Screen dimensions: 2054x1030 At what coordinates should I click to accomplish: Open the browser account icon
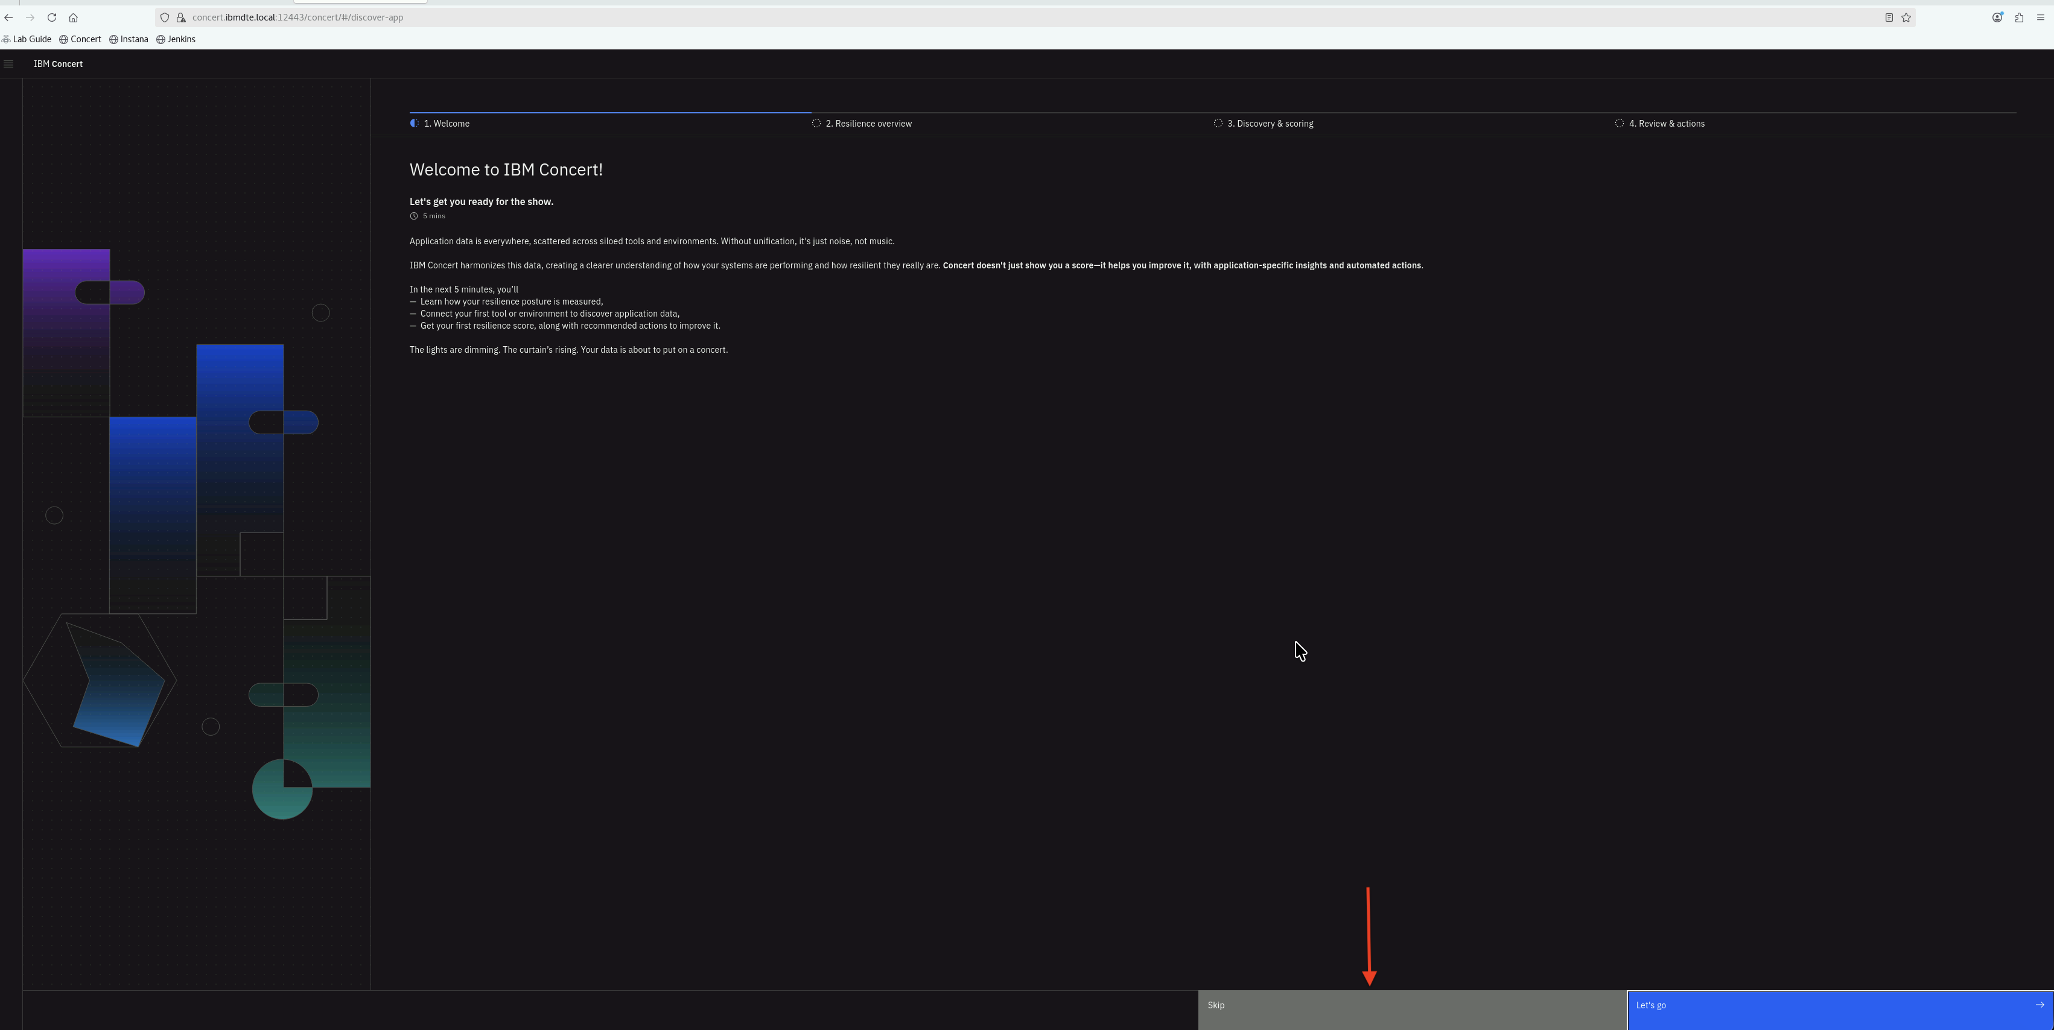point(1997,17)
